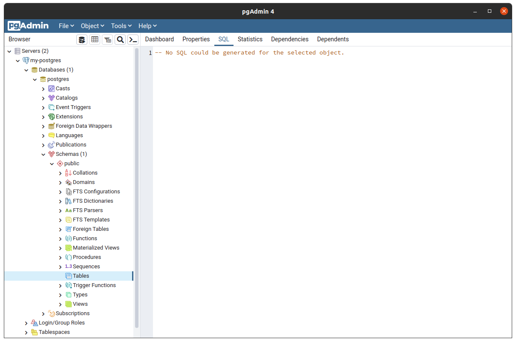The height and width of the screenshot is (342, 516).
Task: Expand the Views node chevron
Action: (x=61, y=304)
